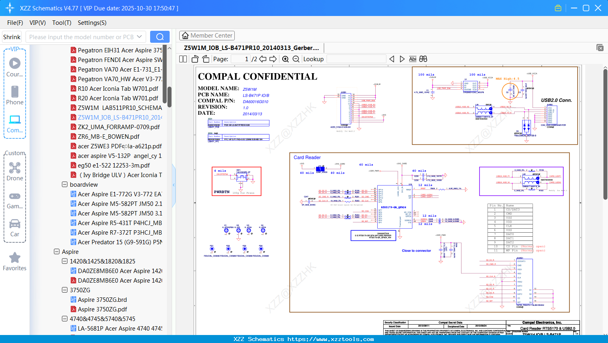Click the schematic viewer vertical scrollbar
The image size is (608, 343).
[x=605, y=134]
